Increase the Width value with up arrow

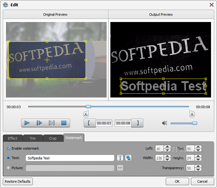(167, 156)
